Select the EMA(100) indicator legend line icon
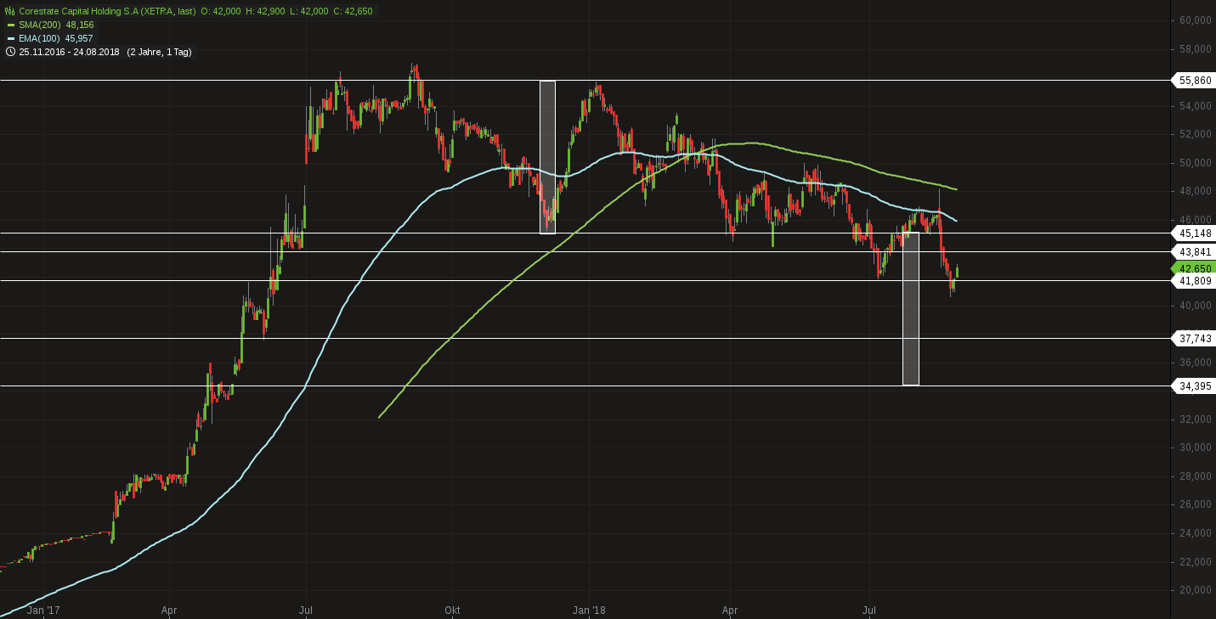This screenshot has width=1216, height=619. coord(11,38)
